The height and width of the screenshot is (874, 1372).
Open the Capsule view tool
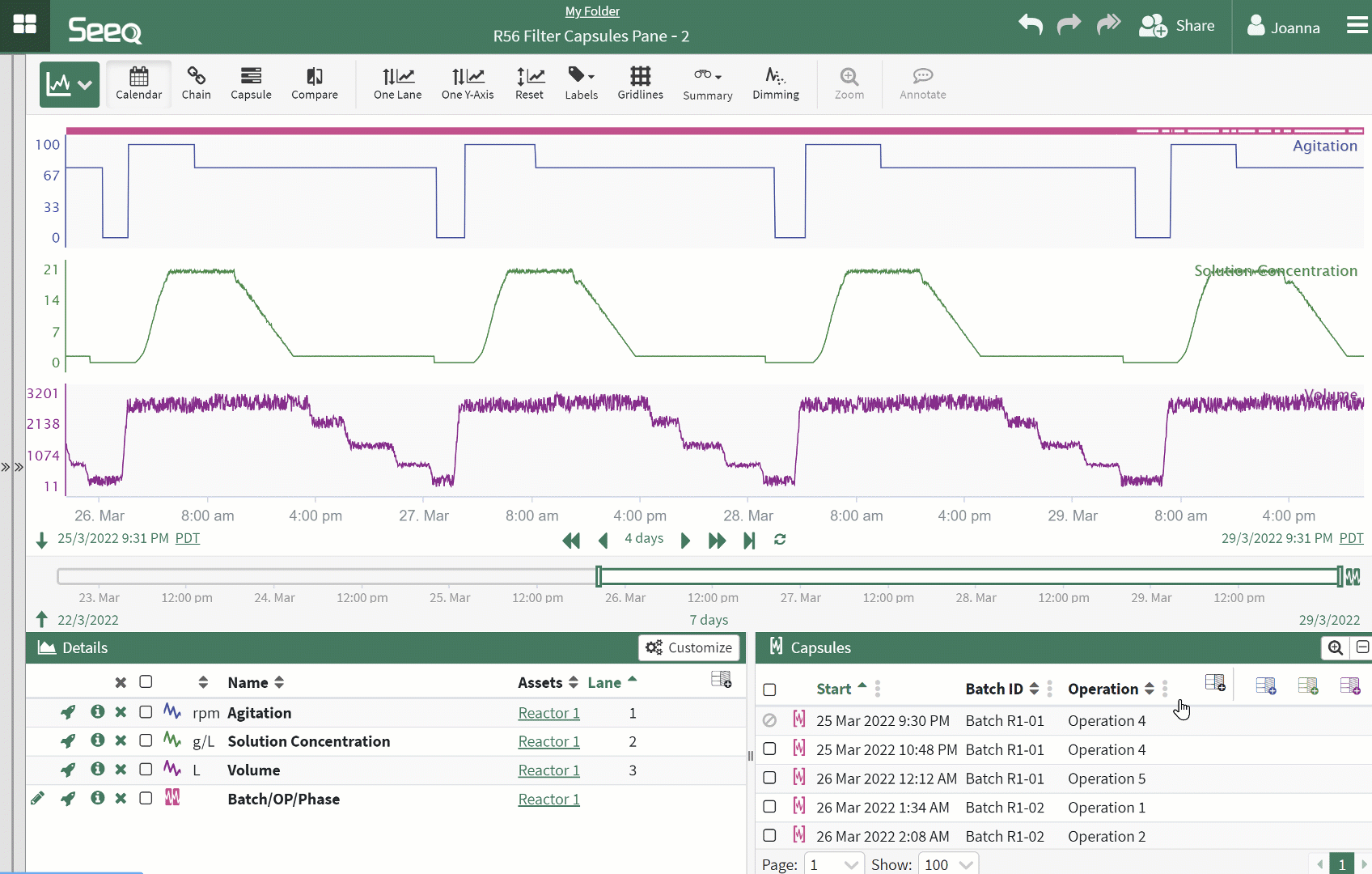(x=251, y=83)
